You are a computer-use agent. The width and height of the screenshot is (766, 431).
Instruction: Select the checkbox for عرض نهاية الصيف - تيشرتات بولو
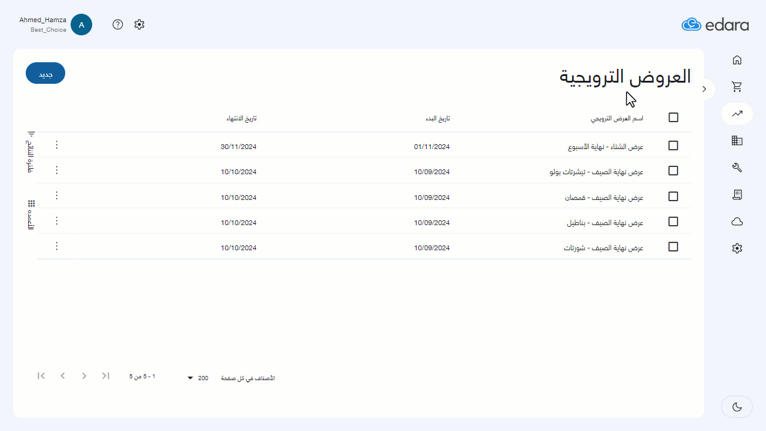click(x=673, y=171)
